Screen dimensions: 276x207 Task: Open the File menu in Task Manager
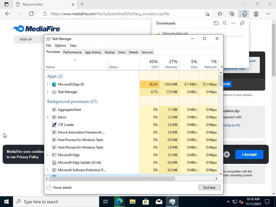tap(49, 45)
